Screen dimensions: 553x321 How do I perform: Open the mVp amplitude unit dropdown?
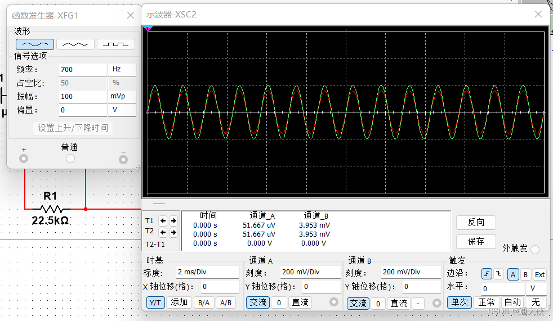pos(122,97)
